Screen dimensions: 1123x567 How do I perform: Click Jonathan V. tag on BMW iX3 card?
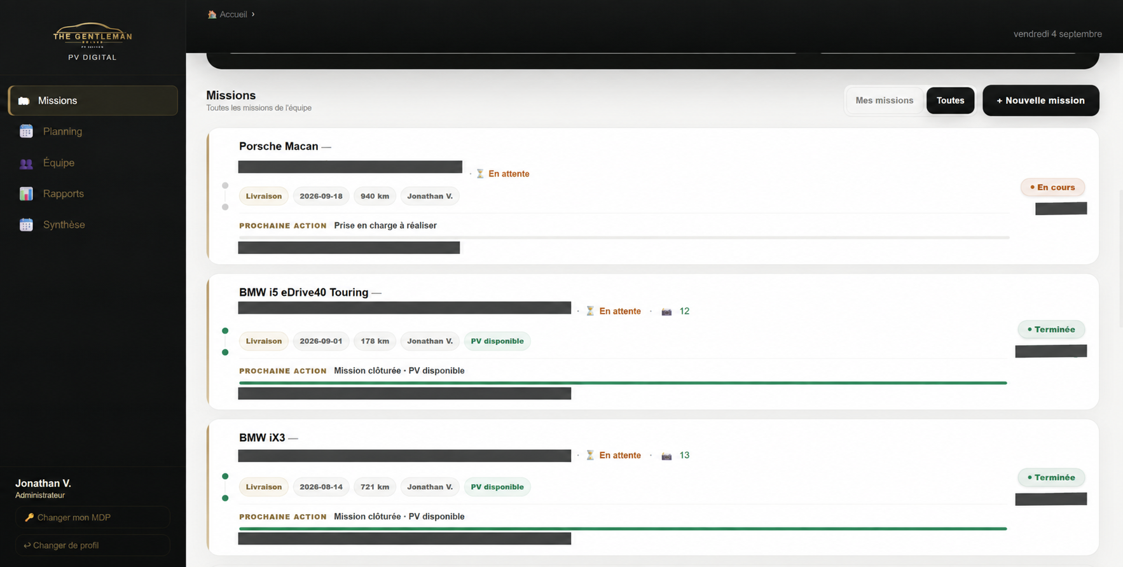[x=430, y=487]
